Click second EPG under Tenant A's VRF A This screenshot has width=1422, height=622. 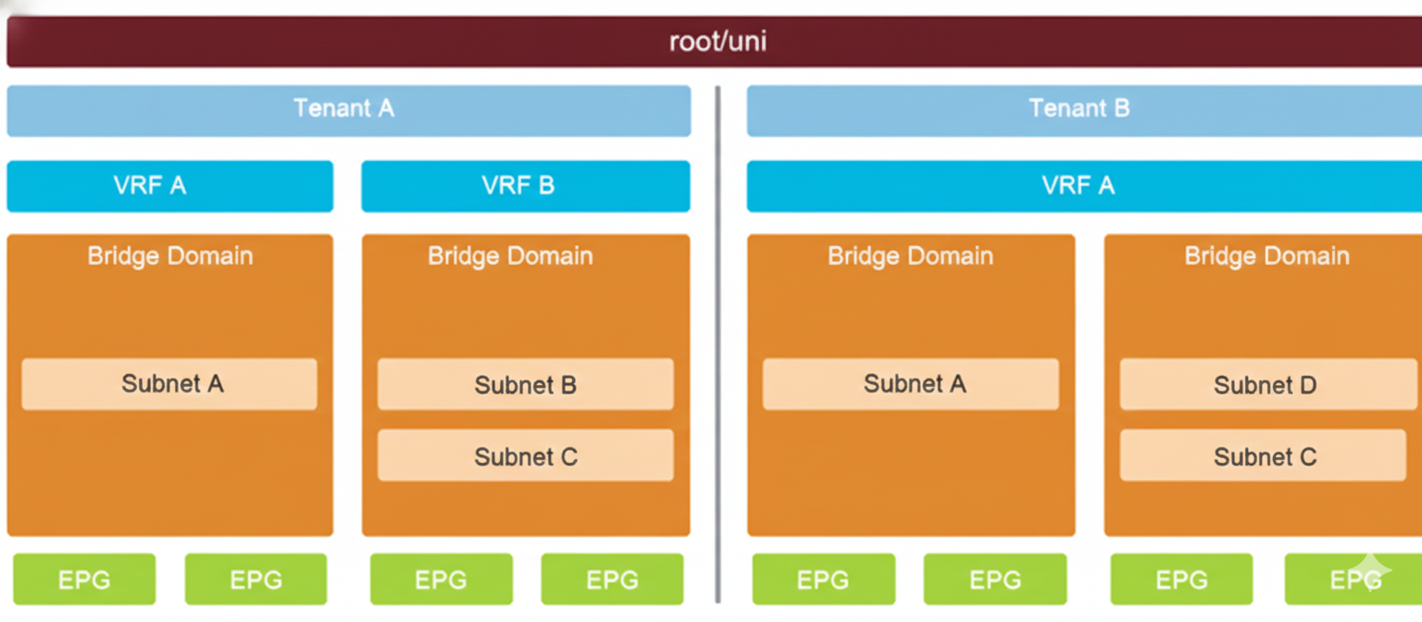point(256,579)
